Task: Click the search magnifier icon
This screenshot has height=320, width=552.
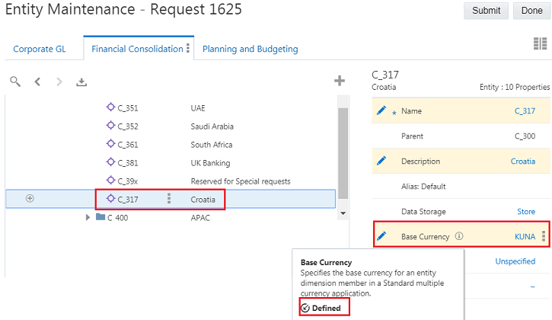Action: tap(15, 82)
